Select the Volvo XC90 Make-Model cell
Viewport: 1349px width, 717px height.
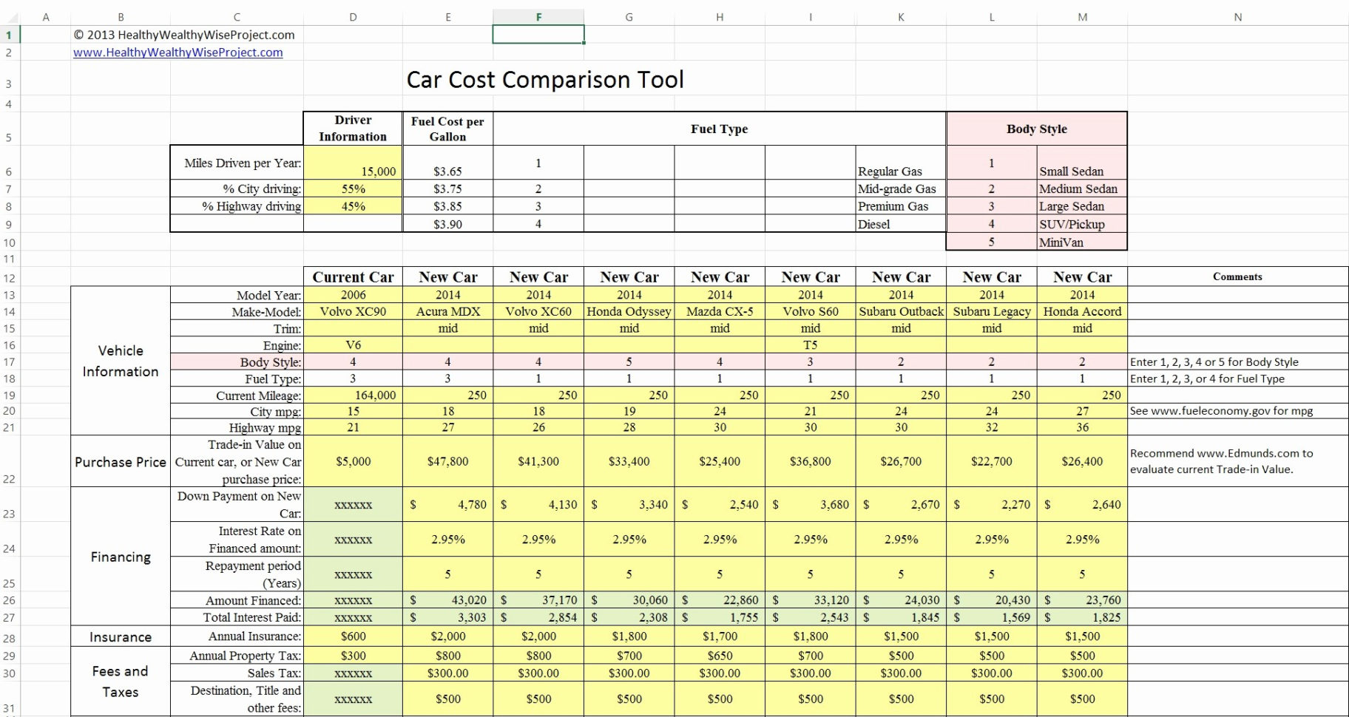point(353,311)
